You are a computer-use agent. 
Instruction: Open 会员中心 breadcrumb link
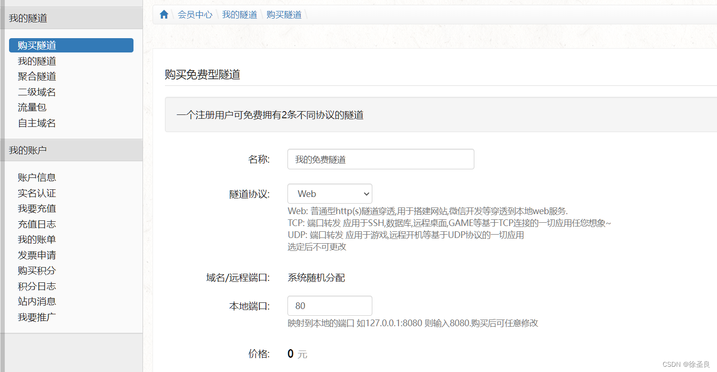[195, 15]
